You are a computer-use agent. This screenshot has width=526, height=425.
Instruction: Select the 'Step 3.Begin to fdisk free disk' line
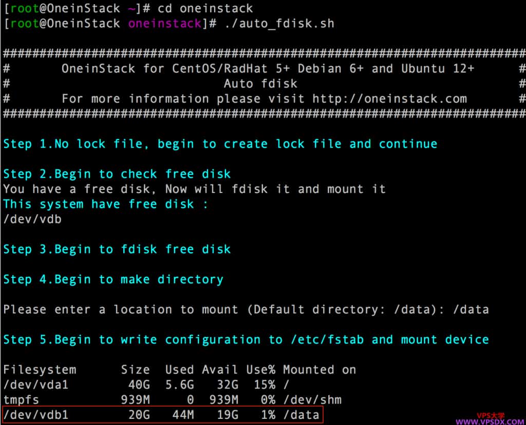coord(117,250)
